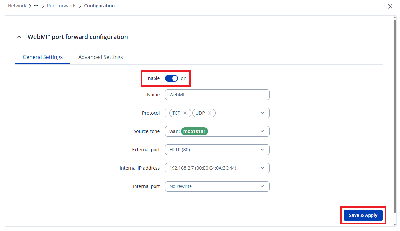Switch to the Advanced Settings tab
The height and width of the screenshot is (231, 400).
(100, 57)
